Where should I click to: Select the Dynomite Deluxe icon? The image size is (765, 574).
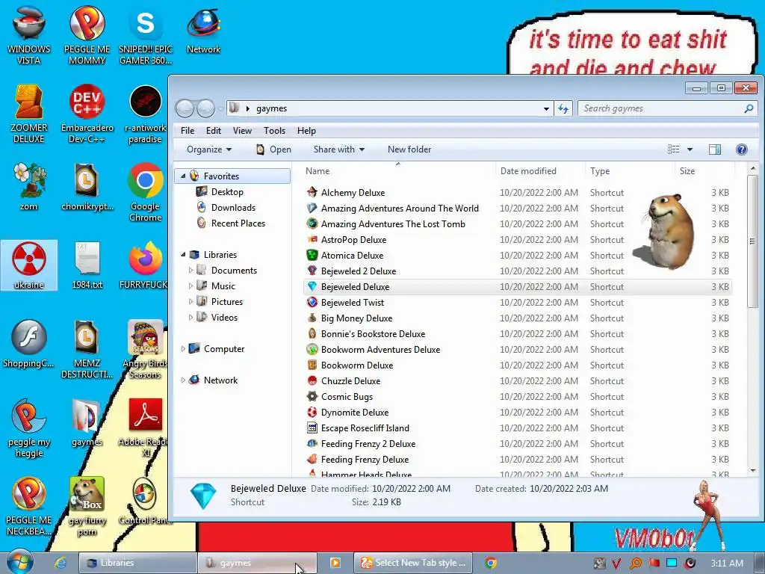coord(312,412)
